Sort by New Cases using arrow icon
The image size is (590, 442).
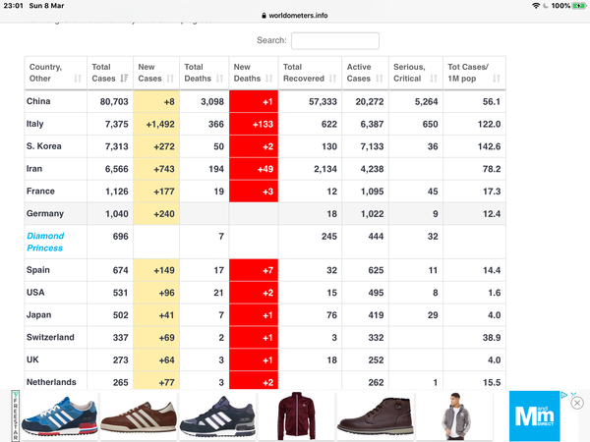click(x=171, y=79)
